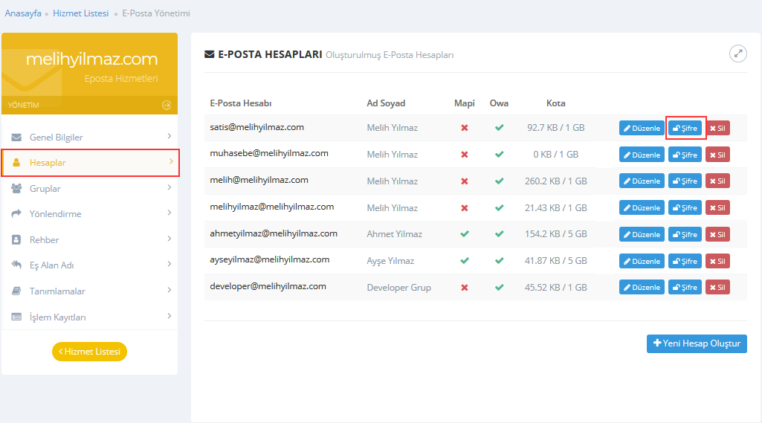
Task: Click the arrow icon beside YÖNETİM
Action: (x=167, y=106)
